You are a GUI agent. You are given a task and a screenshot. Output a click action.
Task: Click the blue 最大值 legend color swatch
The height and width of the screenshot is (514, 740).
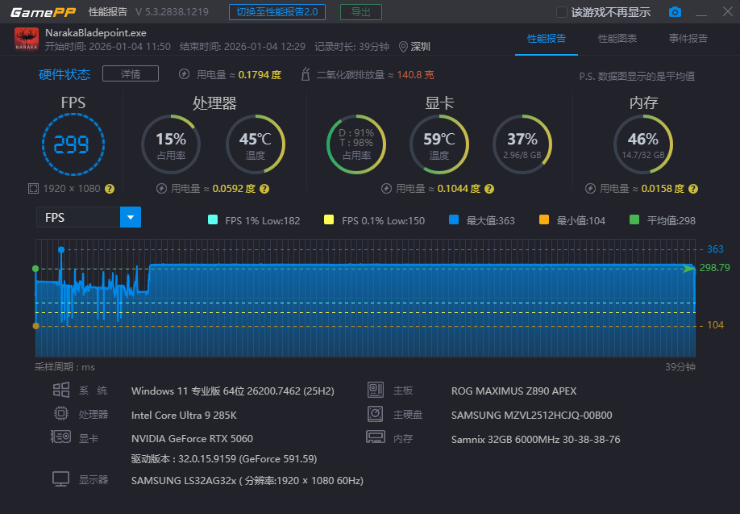(453, 220)
